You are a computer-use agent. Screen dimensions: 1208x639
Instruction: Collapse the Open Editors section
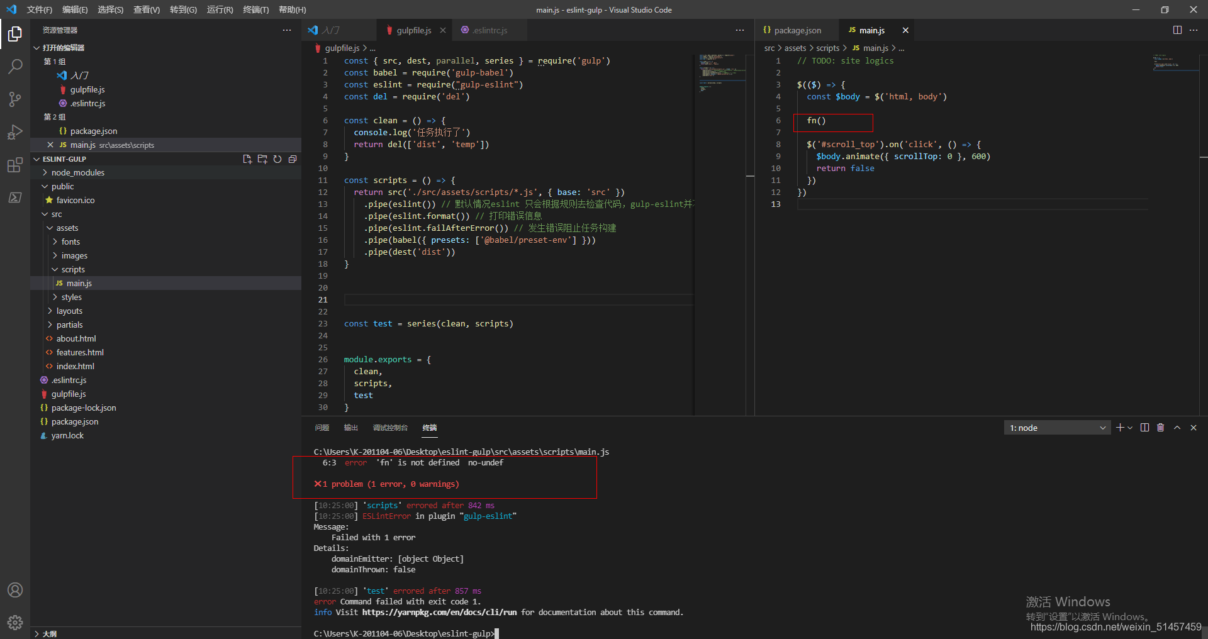[x=165, y=48]
